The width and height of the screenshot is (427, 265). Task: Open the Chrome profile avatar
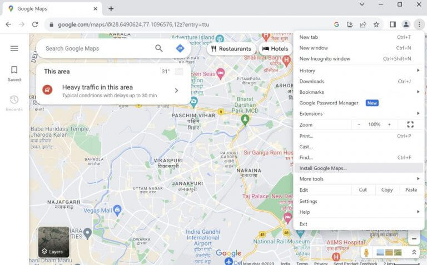click(x=406, y=24)
